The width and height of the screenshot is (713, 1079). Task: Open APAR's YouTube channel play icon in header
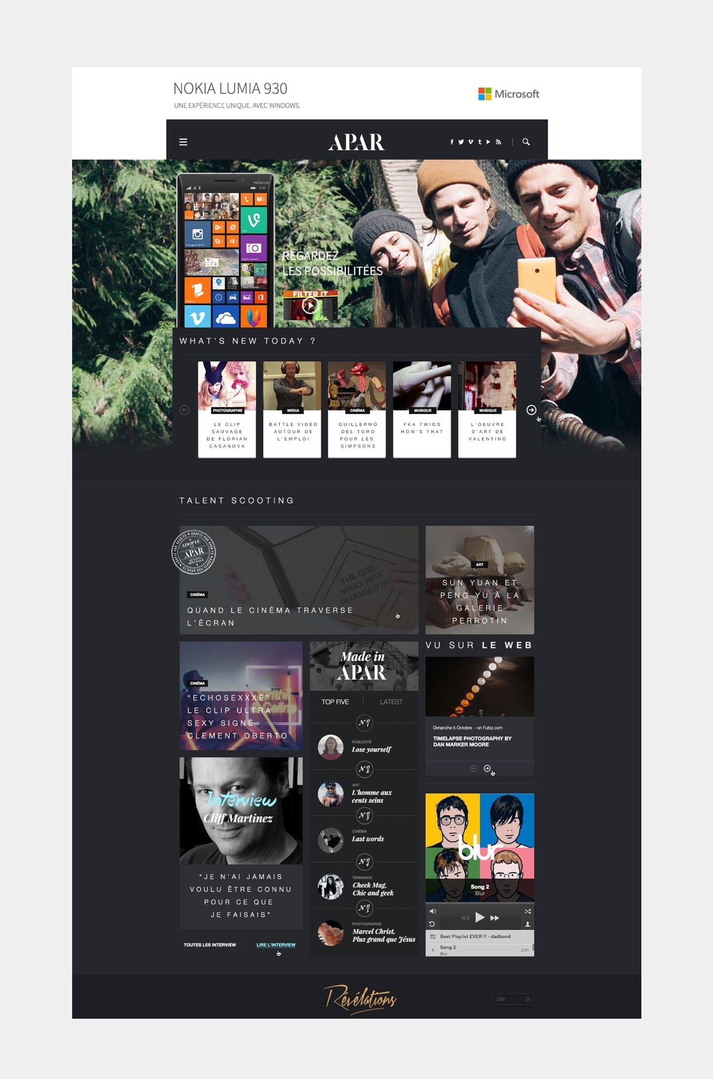(488, 142)
